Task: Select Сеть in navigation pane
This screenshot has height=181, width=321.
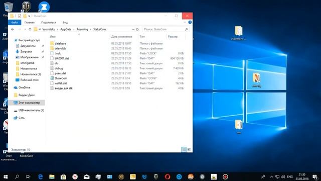Action: (22, 118)
